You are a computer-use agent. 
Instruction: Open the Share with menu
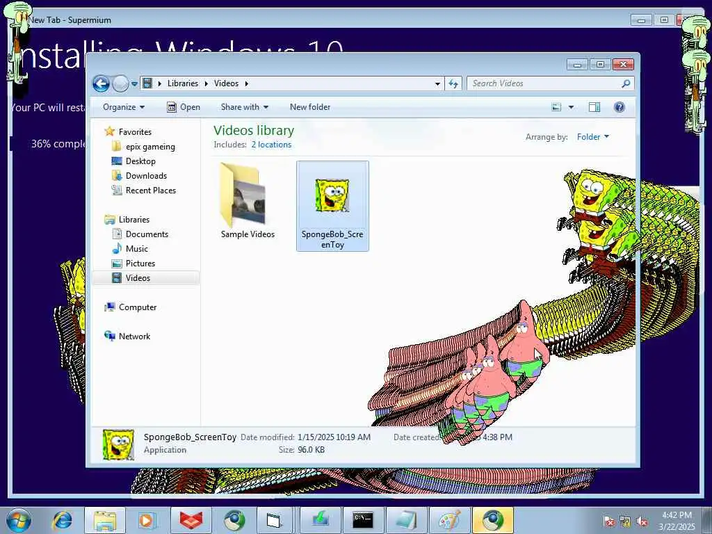point(244,107)
